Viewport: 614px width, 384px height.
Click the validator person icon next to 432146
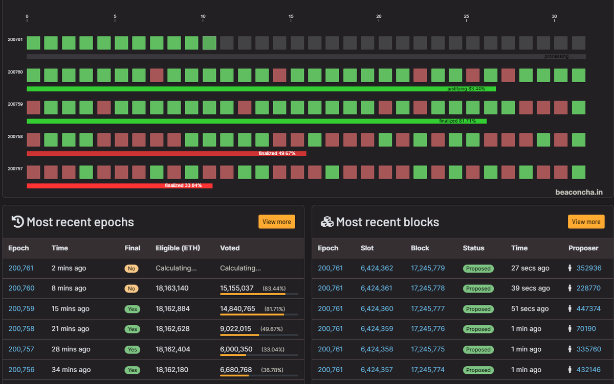[x=571, y=370]
